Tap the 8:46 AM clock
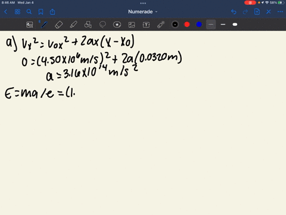286x215 pixels. (8, 3)
